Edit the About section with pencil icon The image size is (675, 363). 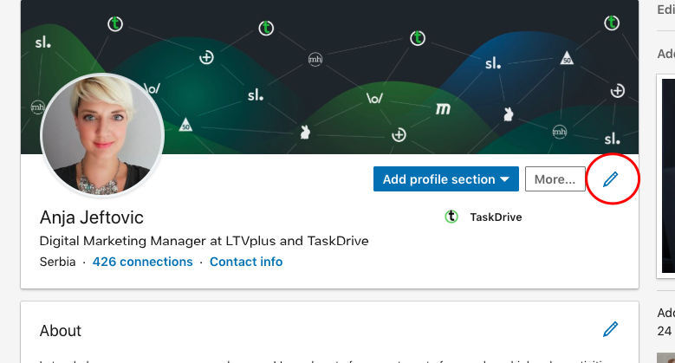pos(610,329)
